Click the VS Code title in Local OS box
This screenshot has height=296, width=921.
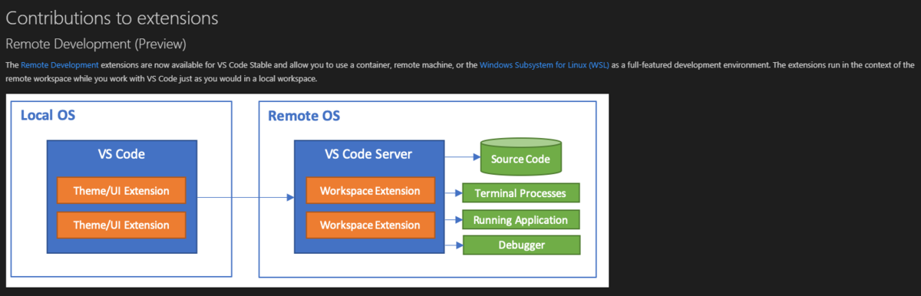121,154
